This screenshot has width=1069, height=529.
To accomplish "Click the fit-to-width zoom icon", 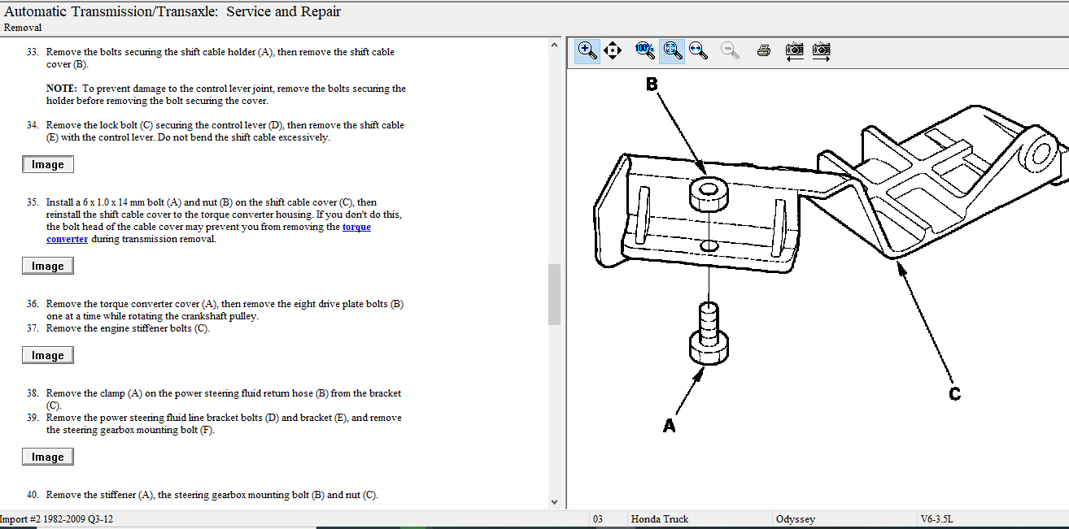I will point(697,50).
